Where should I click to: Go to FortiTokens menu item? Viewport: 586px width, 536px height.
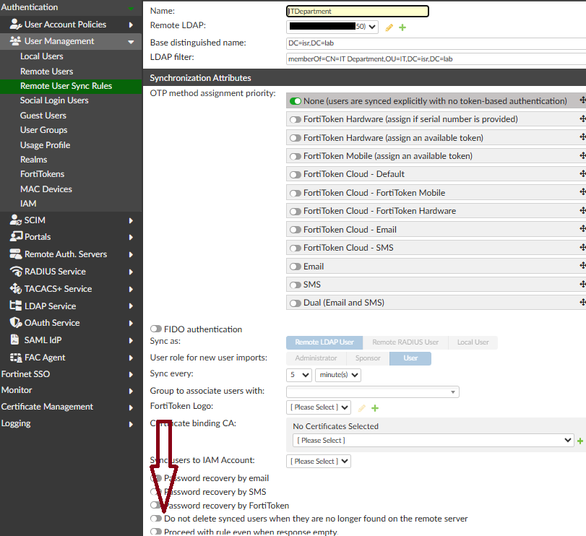pyautogui.click(x=42, y=174)
